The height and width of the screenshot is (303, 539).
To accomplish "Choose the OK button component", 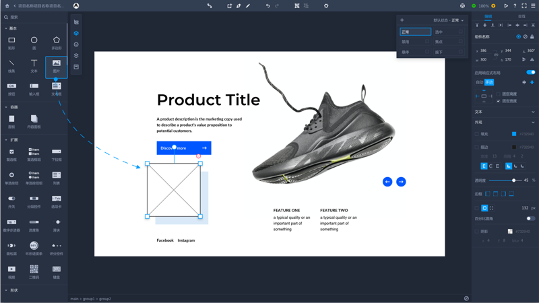I will (x=11, y=86).
